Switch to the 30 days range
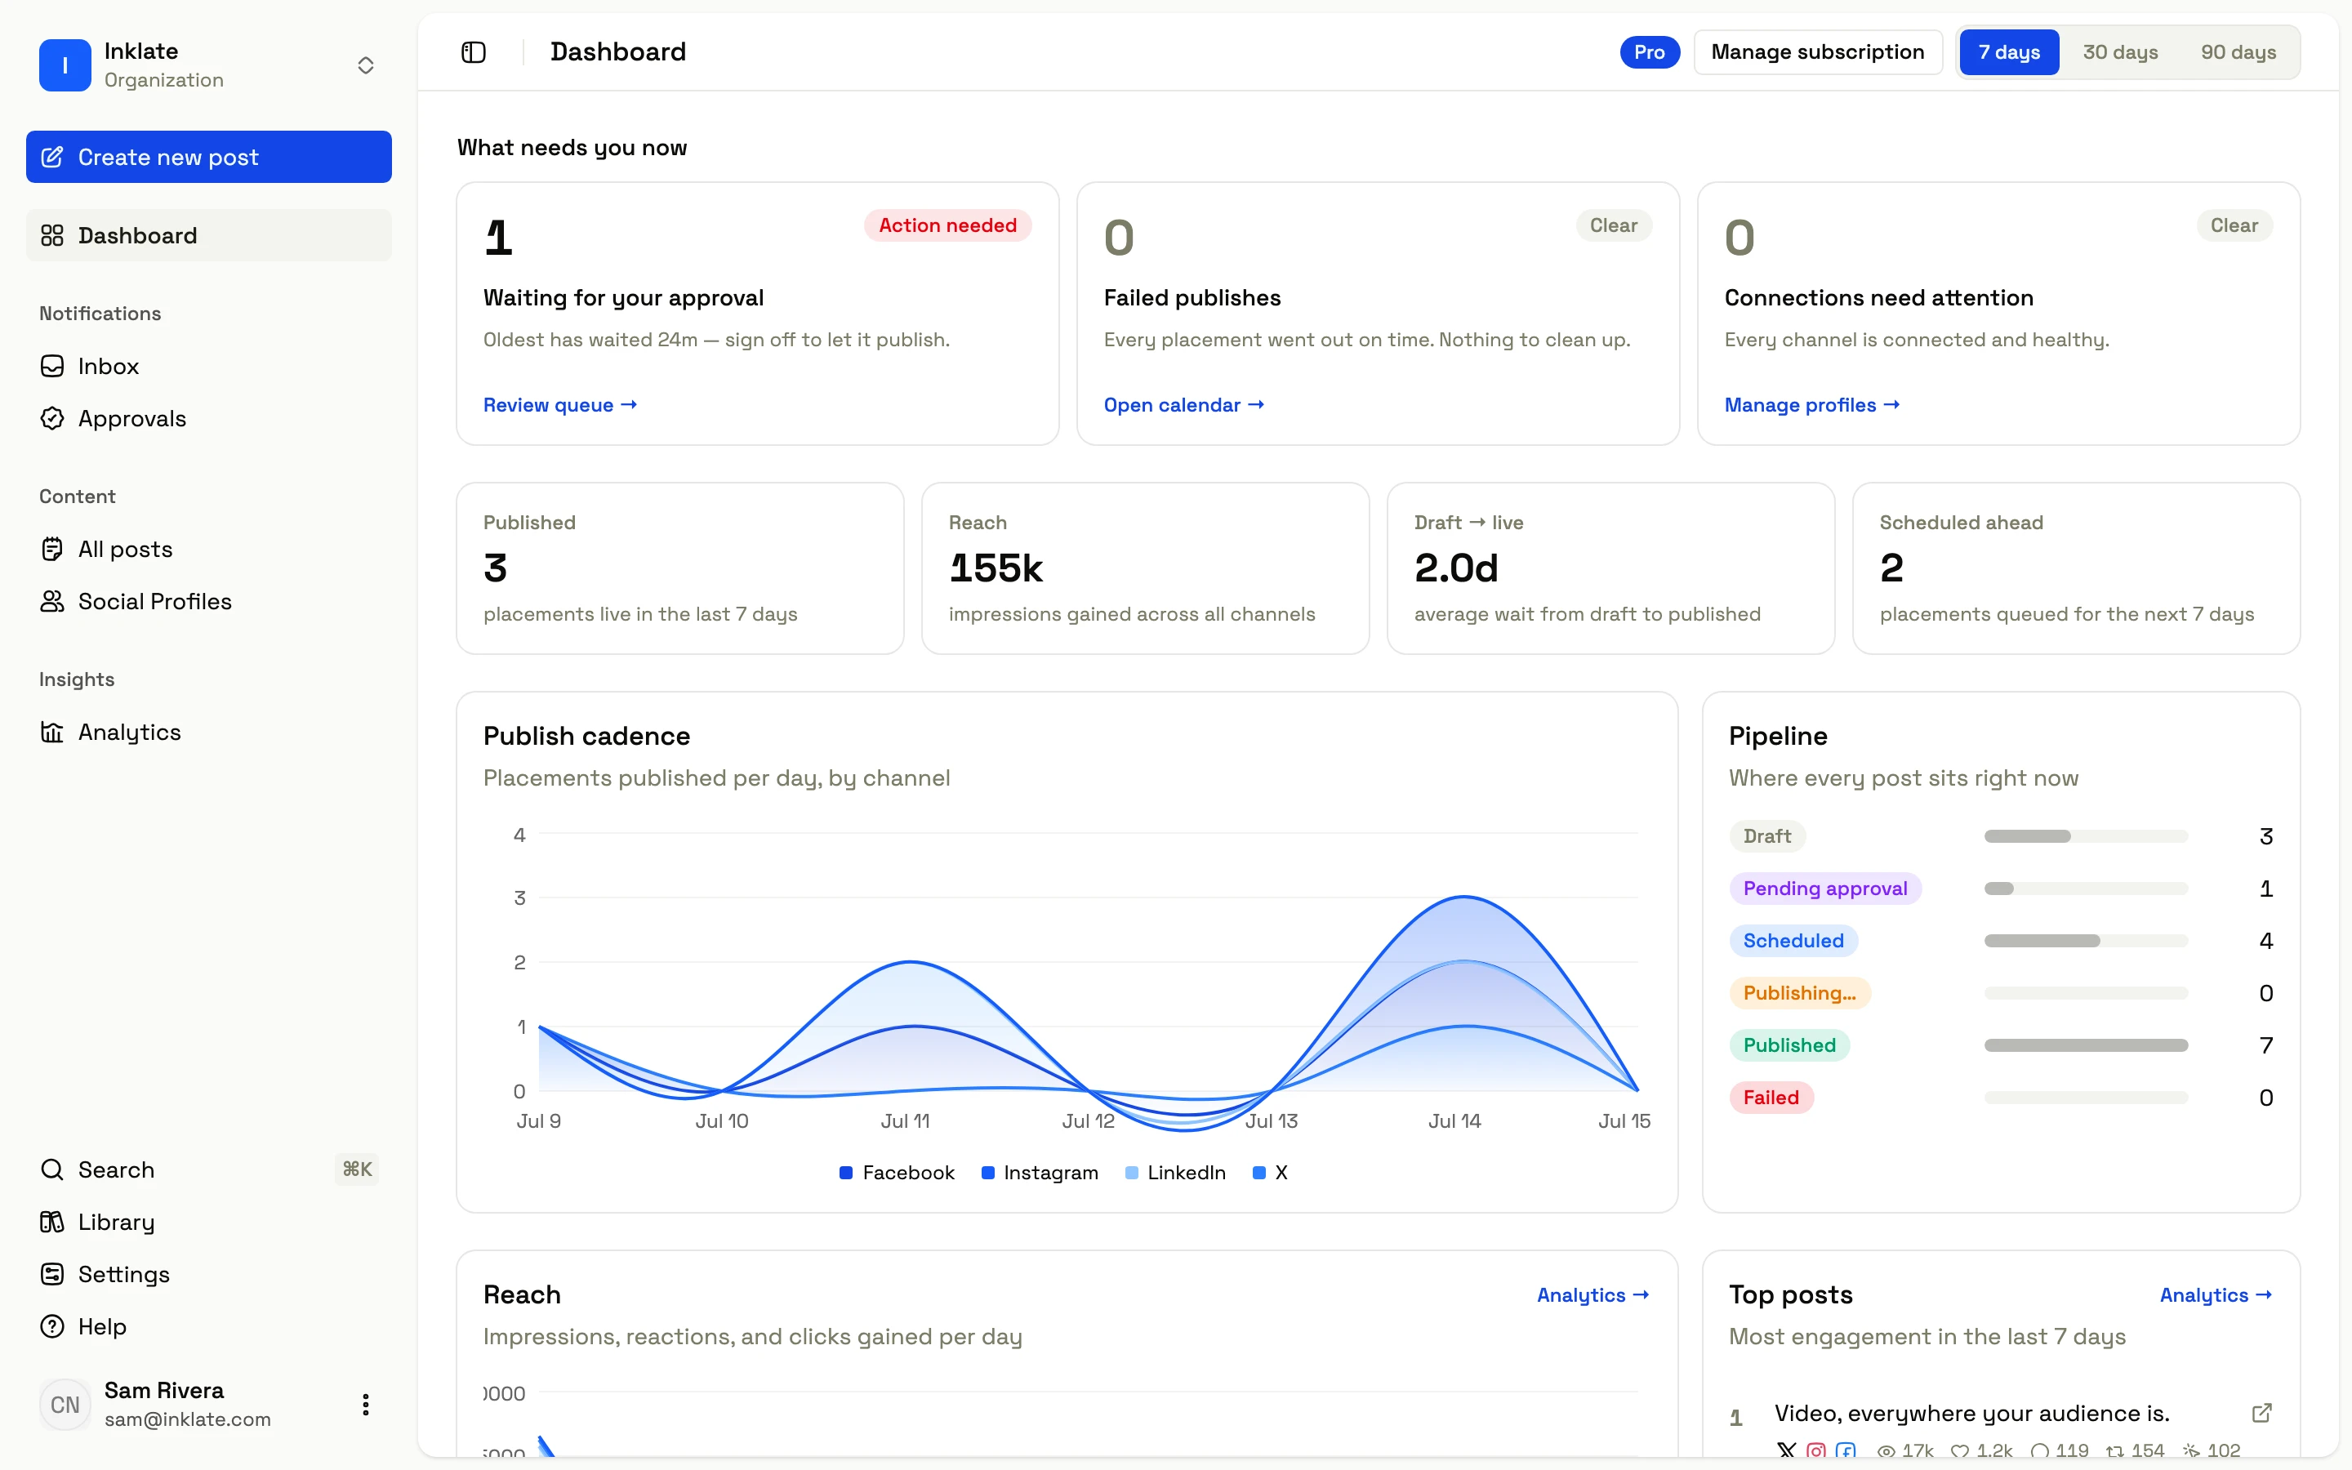This screenshot has width=2352, height=1470. (2120, 51)
